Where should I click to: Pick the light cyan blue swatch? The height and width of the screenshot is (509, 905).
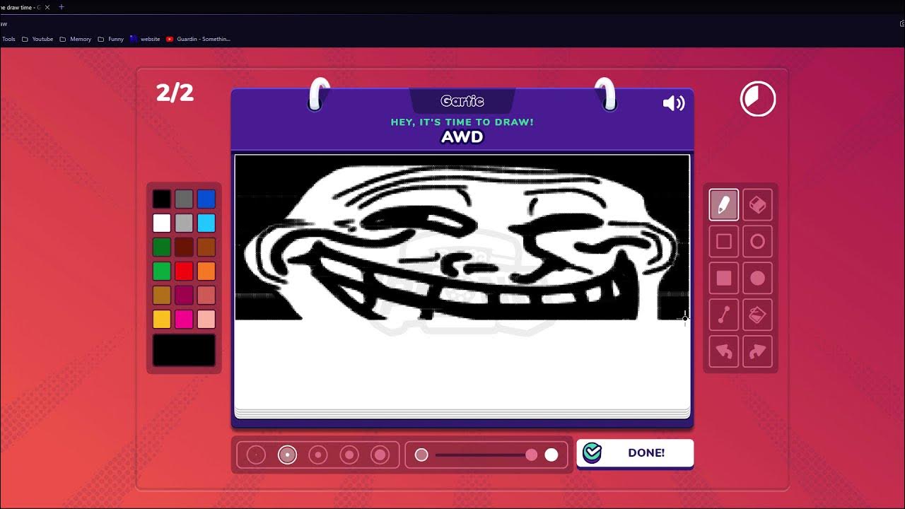[x=206, y=223]
